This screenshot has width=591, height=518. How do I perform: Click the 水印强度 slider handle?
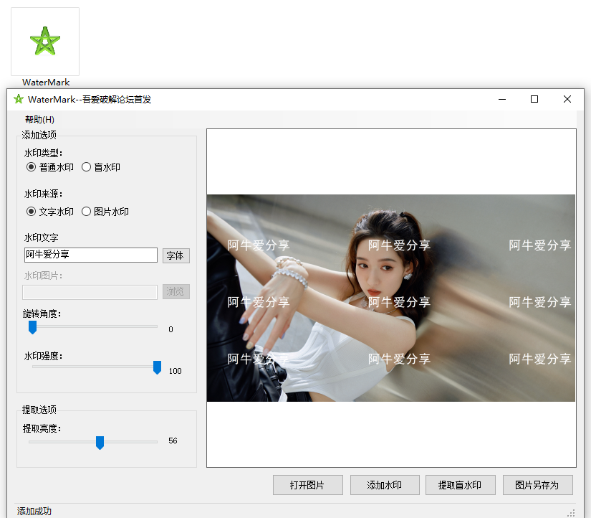click(x=157, y=367)
